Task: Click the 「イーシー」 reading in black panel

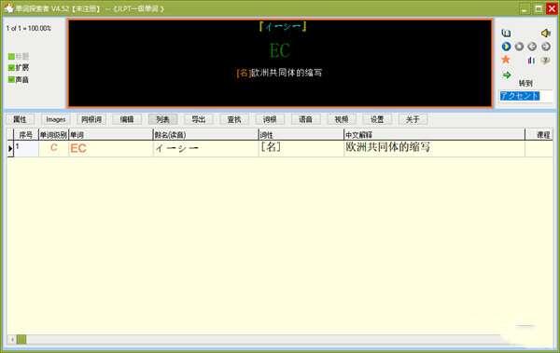Action: [x=282, y=27]
